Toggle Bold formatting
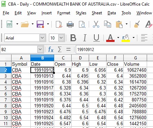This screenshot has width=153, height=128. (73, 38)
